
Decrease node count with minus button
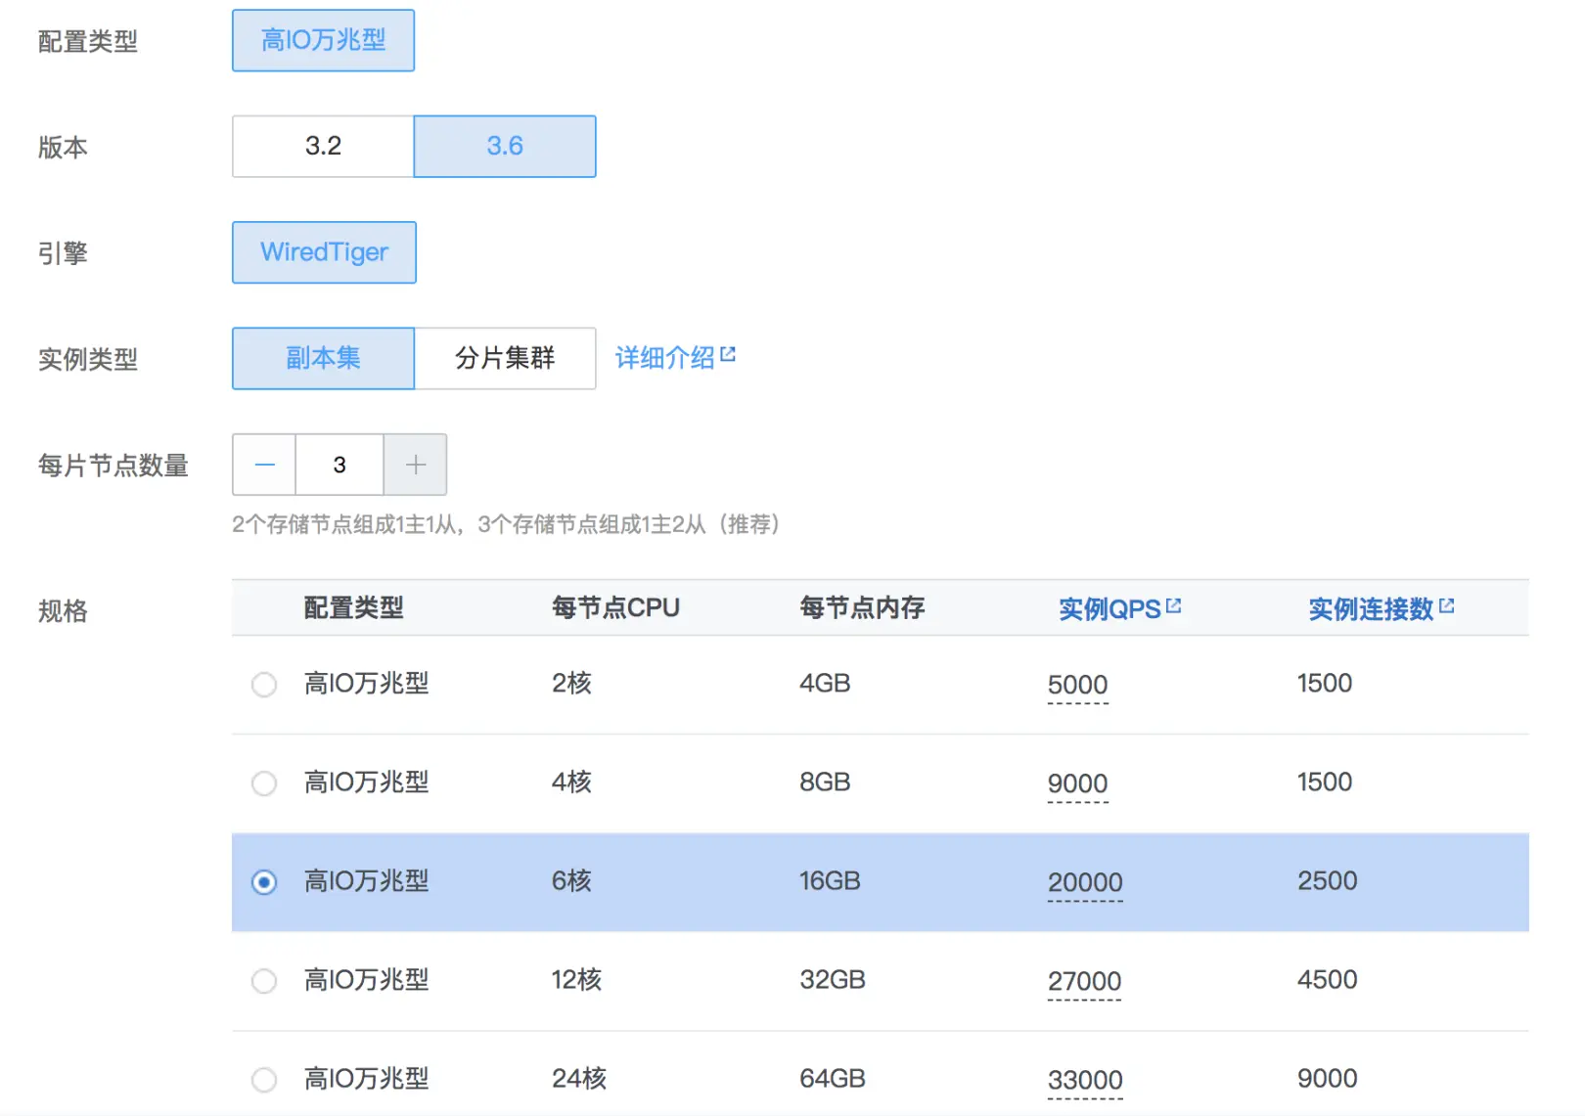point(264,465)
